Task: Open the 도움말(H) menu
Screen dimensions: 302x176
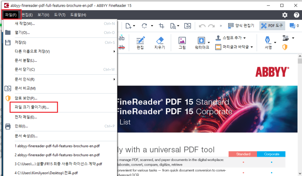Action: 78,15
